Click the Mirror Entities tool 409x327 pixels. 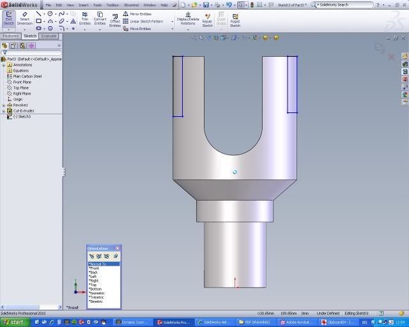point(139,13)
